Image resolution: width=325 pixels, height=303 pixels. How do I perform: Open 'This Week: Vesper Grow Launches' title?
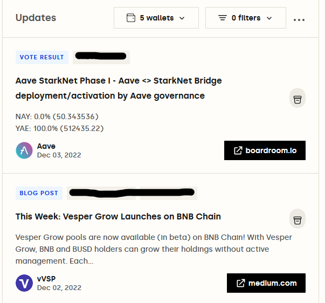[118, 217]
